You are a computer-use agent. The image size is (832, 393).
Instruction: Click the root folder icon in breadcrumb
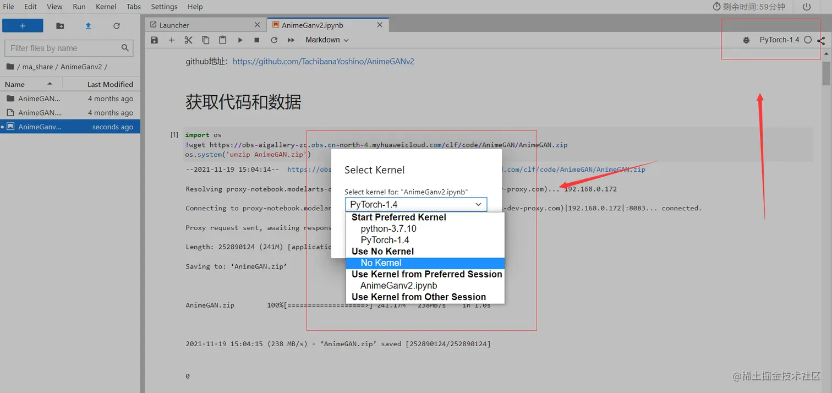[10, 67]
